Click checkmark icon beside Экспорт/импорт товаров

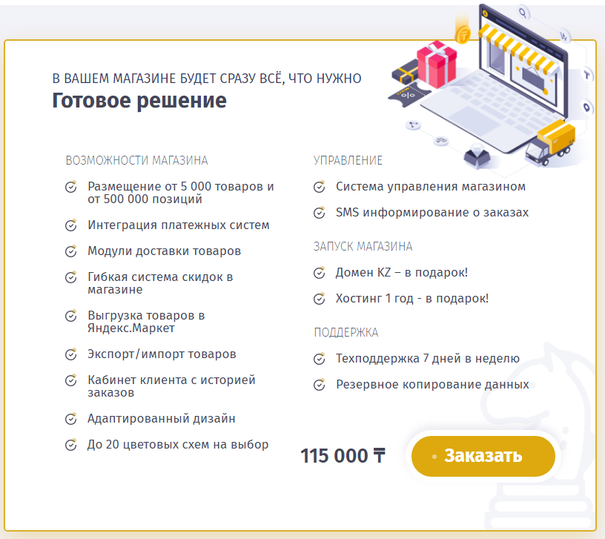[71, 354]
